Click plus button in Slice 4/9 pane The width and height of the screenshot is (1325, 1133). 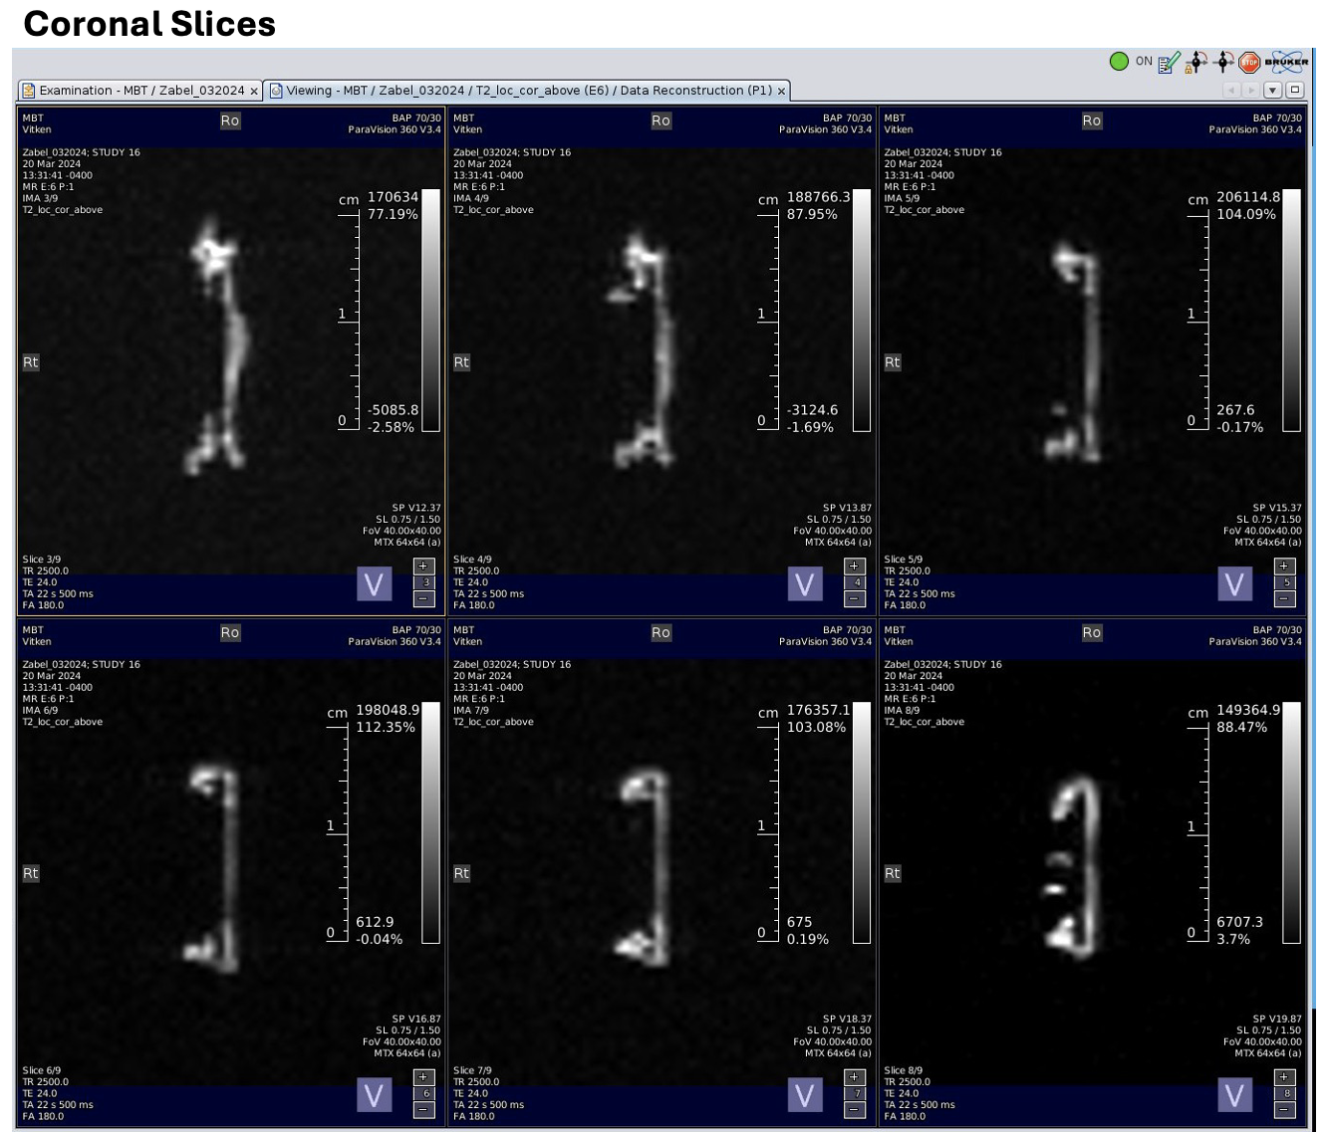855,566
